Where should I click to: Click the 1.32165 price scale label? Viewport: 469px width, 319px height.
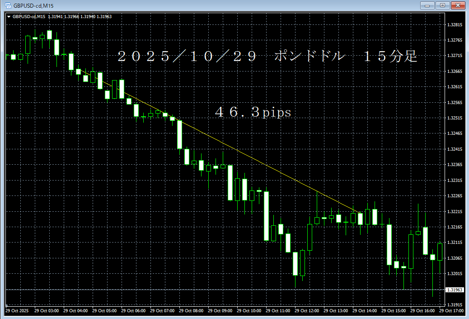455,227
